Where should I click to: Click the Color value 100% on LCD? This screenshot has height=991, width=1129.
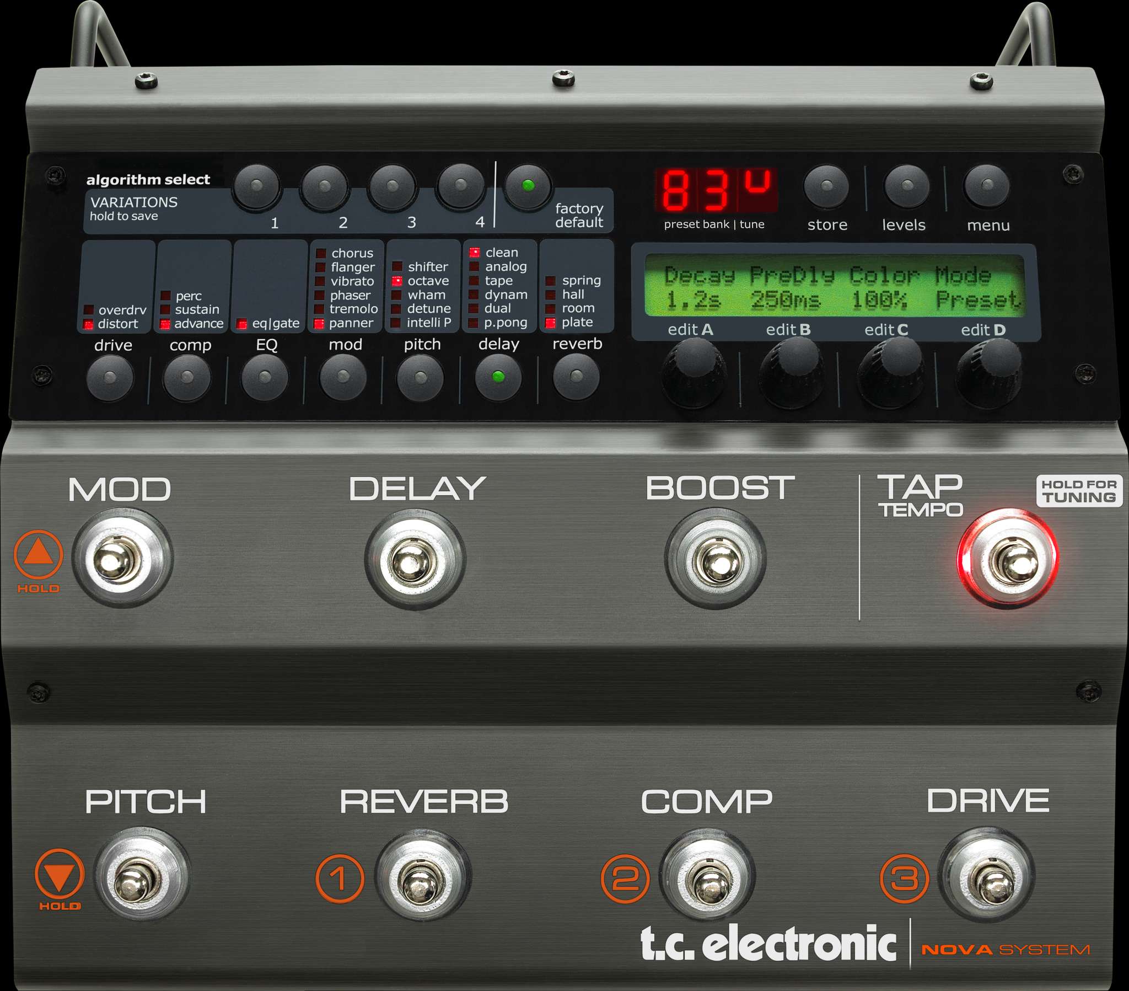[879, 300]
